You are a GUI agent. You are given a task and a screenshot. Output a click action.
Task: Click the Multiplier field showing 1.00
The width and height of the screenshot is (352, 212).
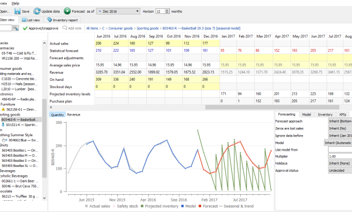tap(340, 156)
